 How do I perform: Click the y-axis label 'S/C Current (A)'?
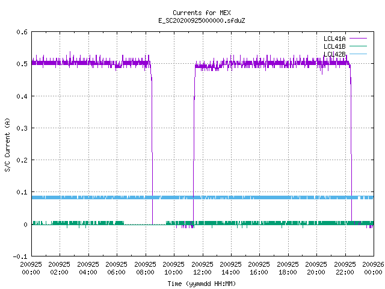click(7, 145)
